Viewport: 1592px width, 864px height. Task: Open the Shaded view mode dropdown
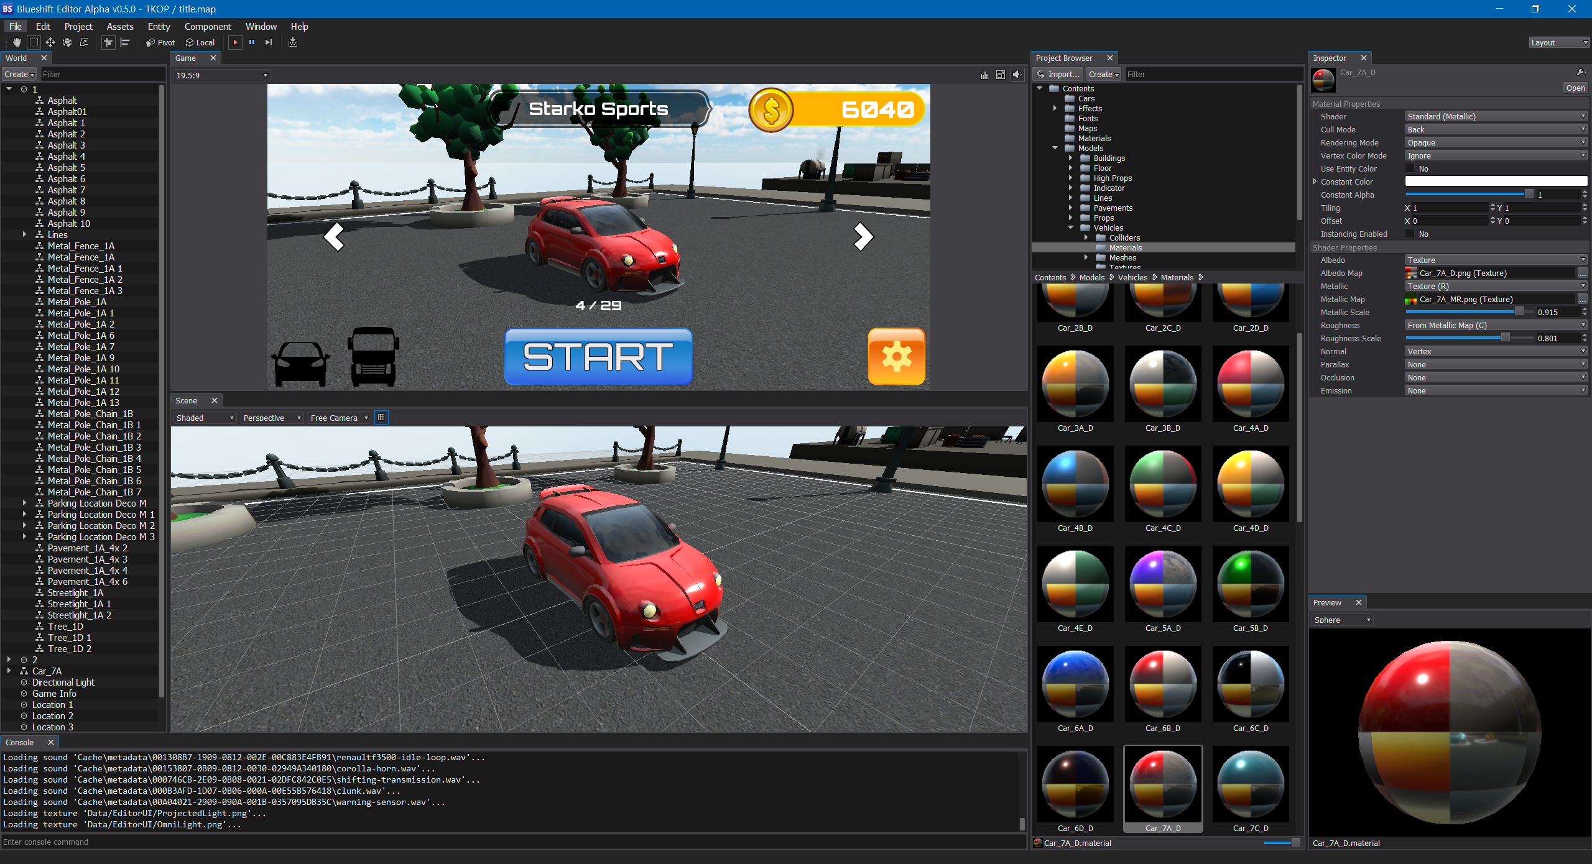[205, 418]
